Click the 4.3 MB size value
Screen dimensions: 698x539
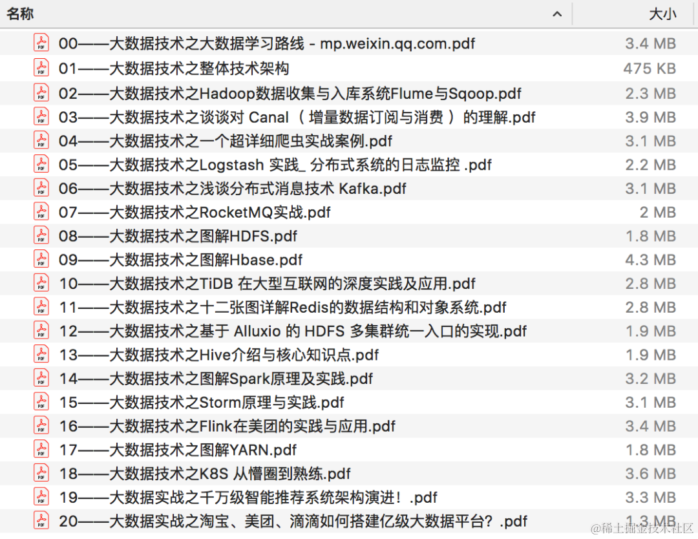650,260
